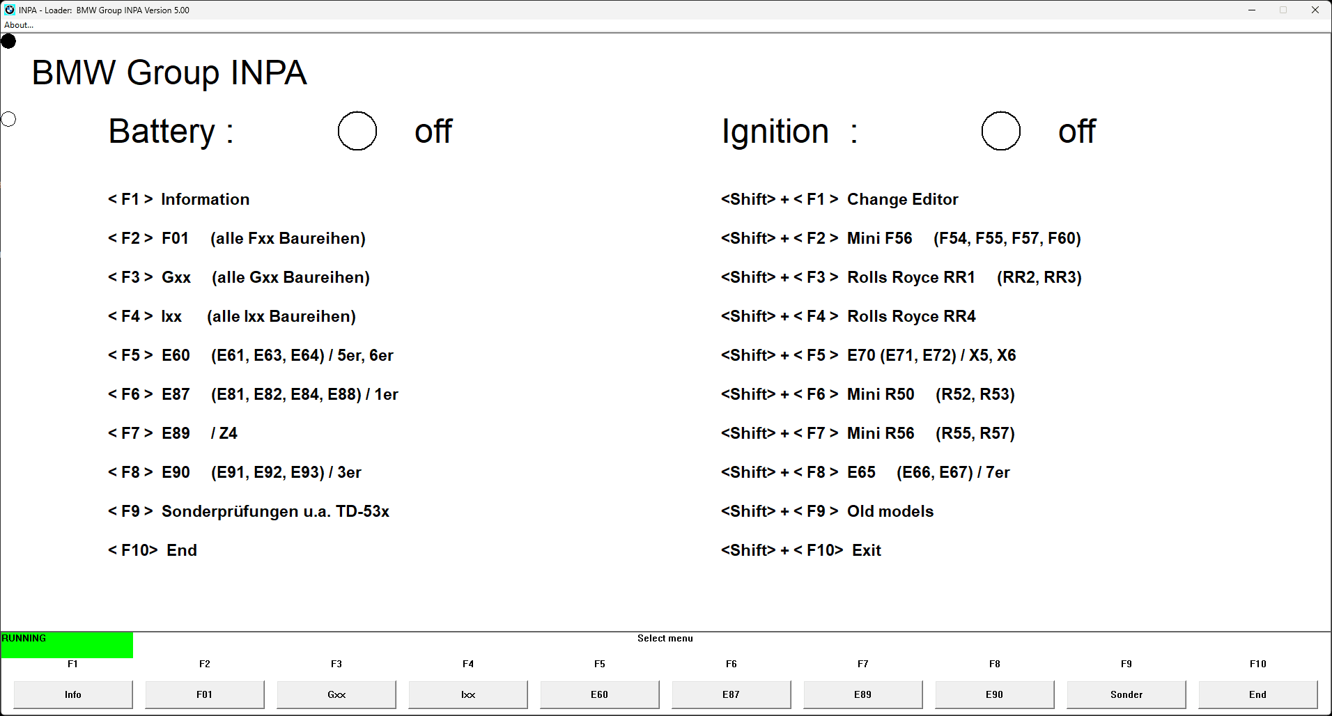1332x716 pixels.
Task: Click the 'Mini R50 (R52, R53)' line
Action: point(868,394)
